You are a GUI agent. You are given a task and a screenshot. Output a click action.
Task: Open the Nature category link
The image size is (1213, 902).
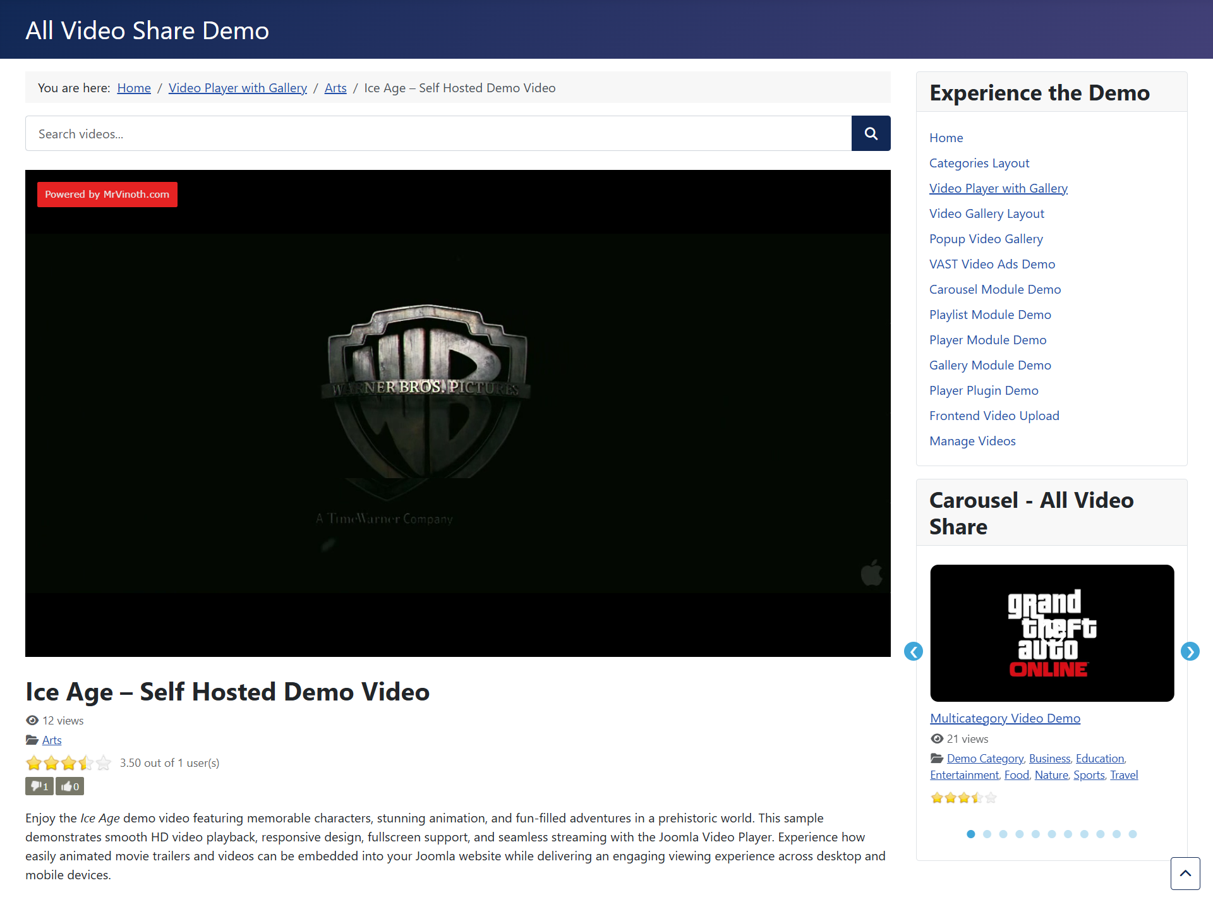tap(1051, 775)
